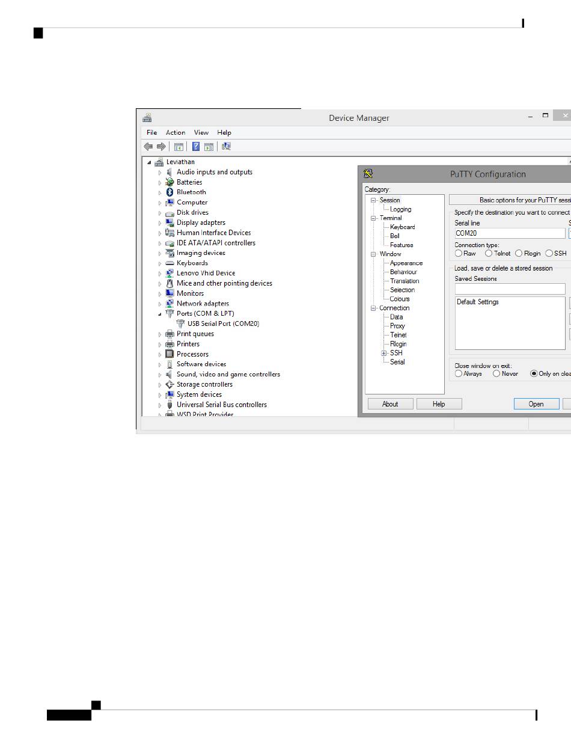Select the Raw connection type
This screenshot has height=739, width=571.
[x=459, y=253]
